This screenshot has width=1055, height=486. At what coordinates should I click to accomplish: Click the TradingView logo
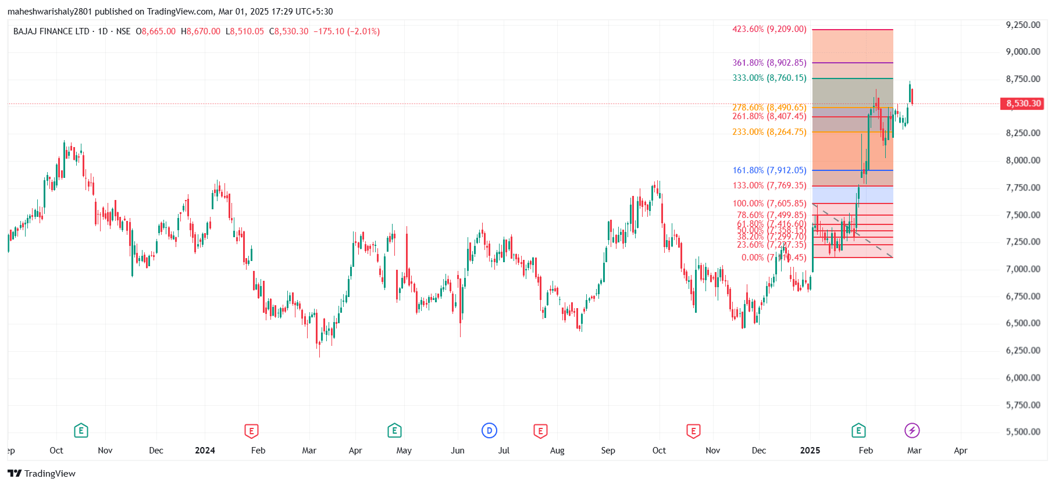[x=41, y=473]
